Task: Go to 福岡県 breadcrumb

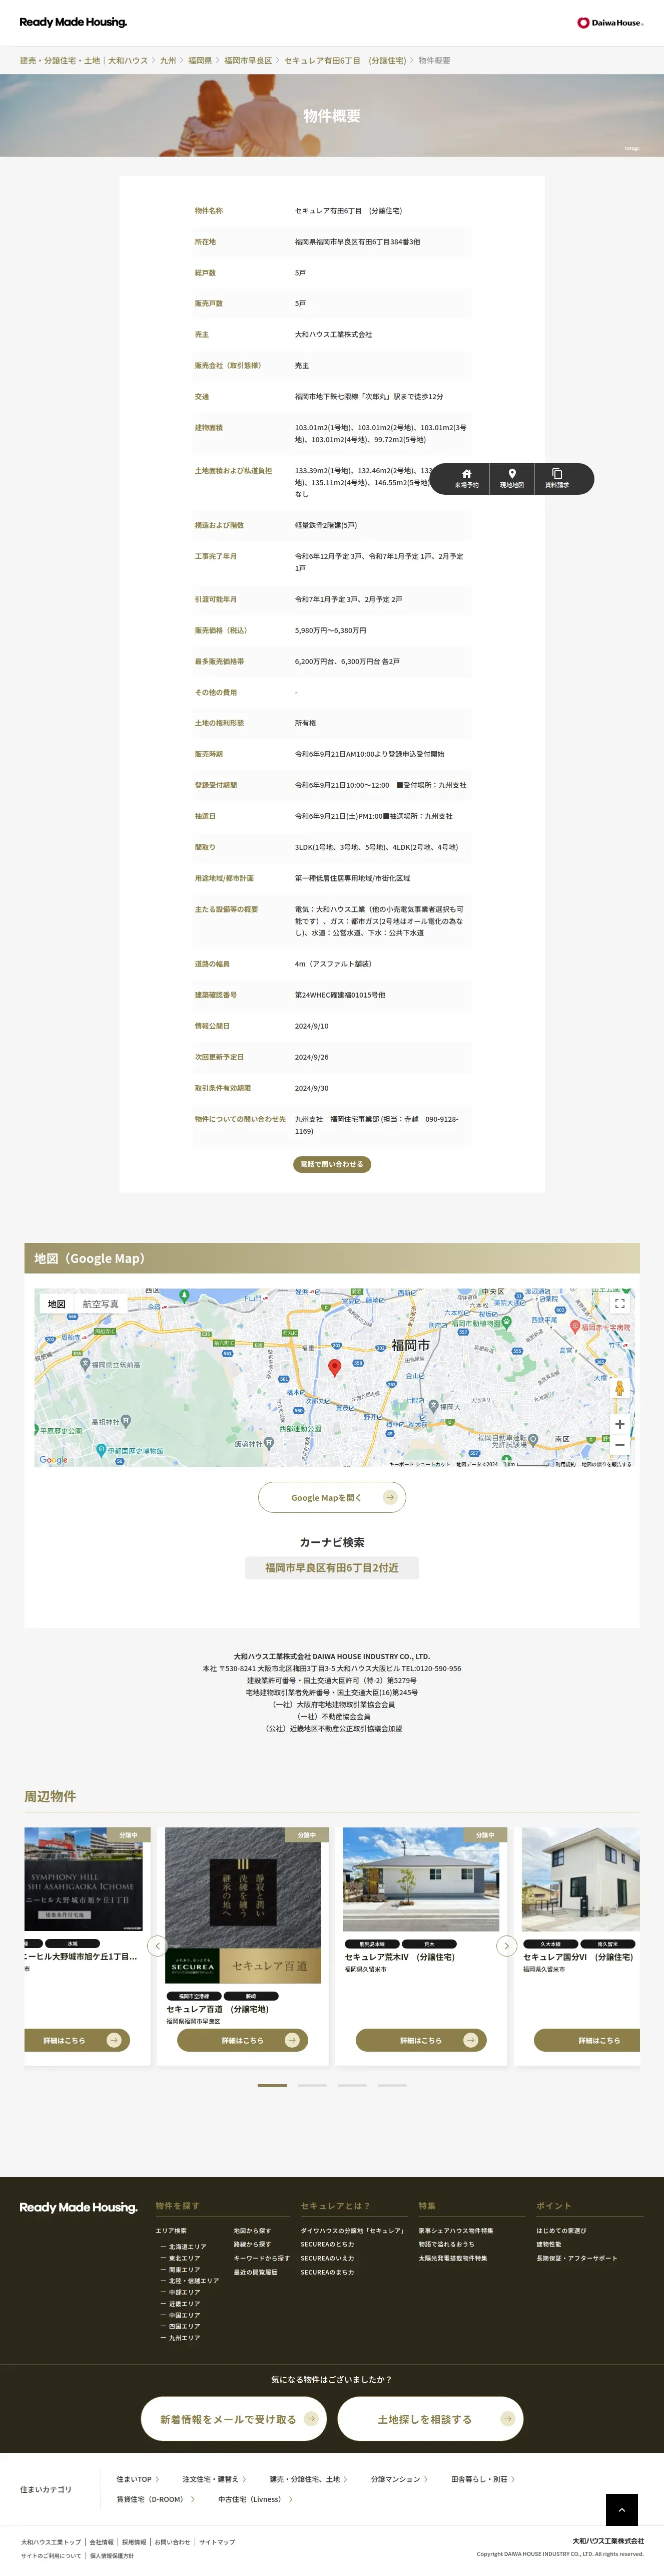Action: click(200, 61)
